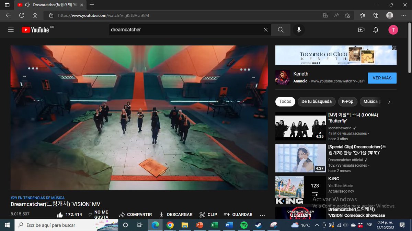This screenshot has height=231, width=412.
Task: Go to the YouTube home logo
Action: tap(35, 30)
